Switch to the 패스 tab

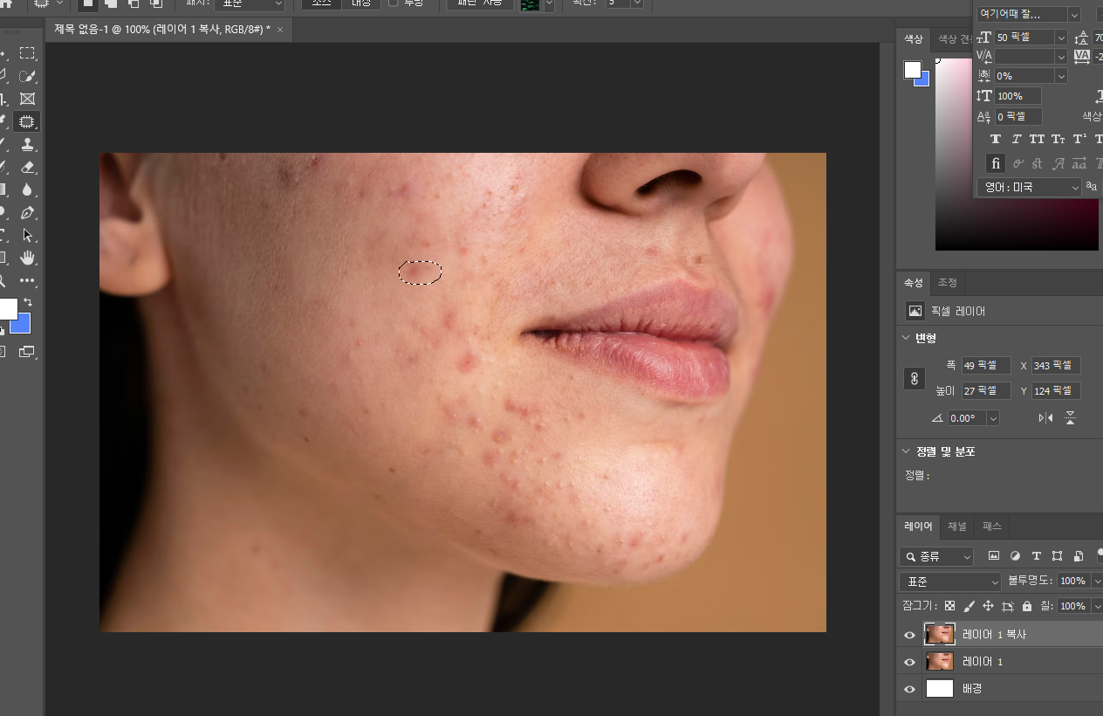(992, 527)
